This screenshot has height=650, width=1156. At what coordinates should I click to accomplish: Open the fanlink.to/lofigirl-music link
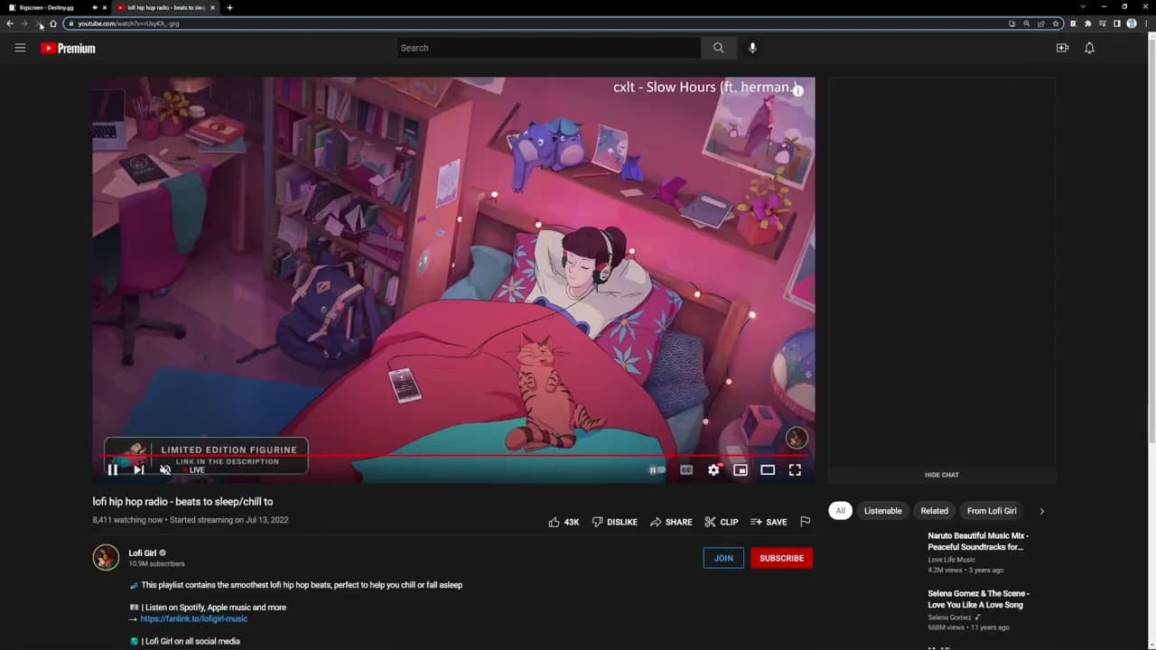(x=194, y=618)
